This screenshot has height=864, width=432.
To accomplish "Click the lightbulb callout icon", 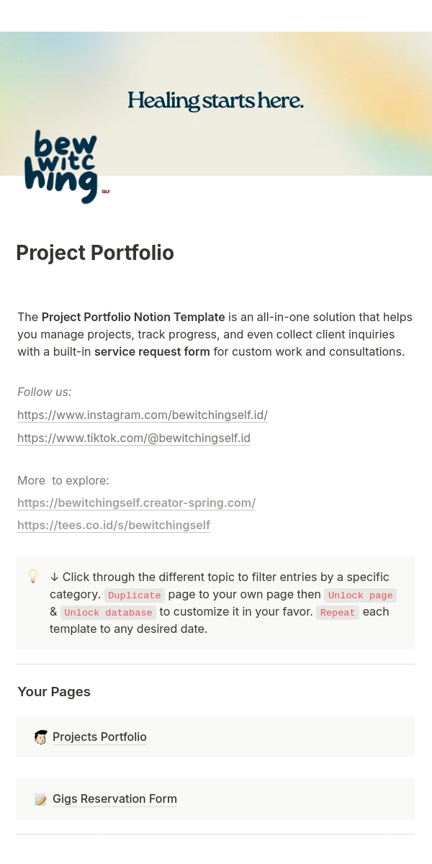I will point(33,577).
